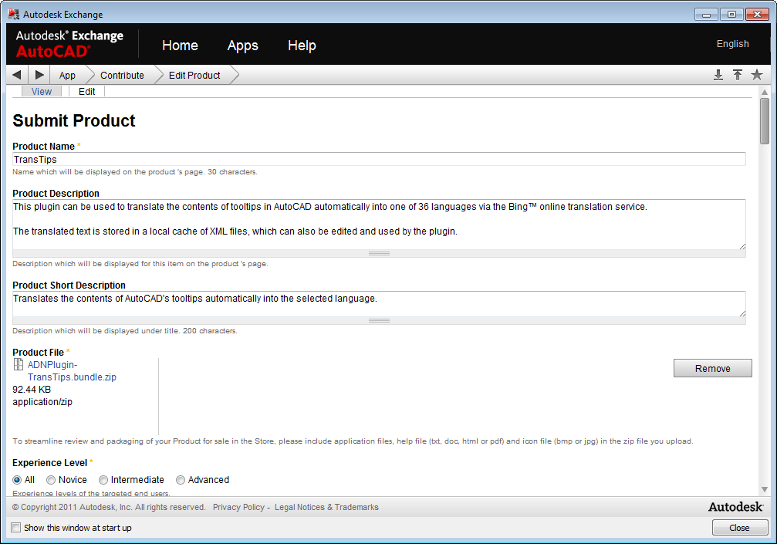Click the upload arrow icon

[738, 75]
